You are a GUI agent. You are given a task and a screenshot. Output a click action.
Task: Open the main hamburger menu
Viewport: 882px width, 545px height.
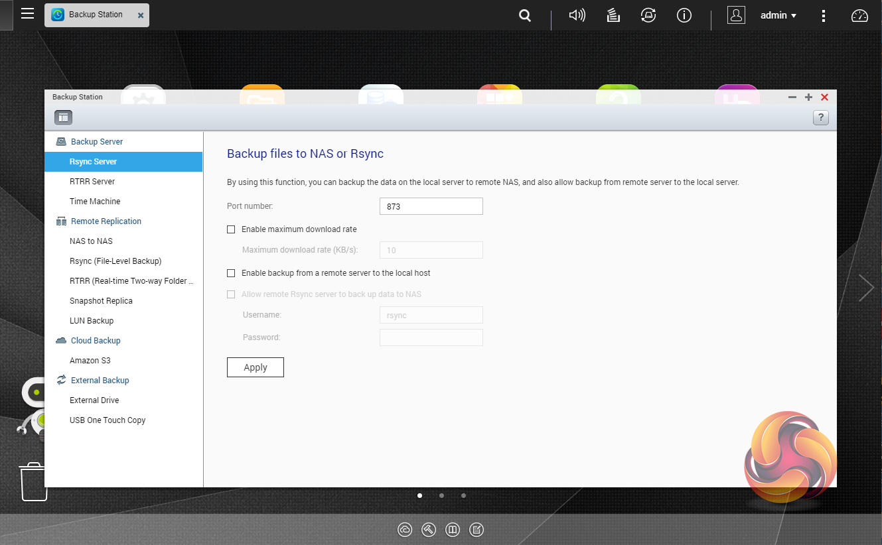tap(27, 14)
